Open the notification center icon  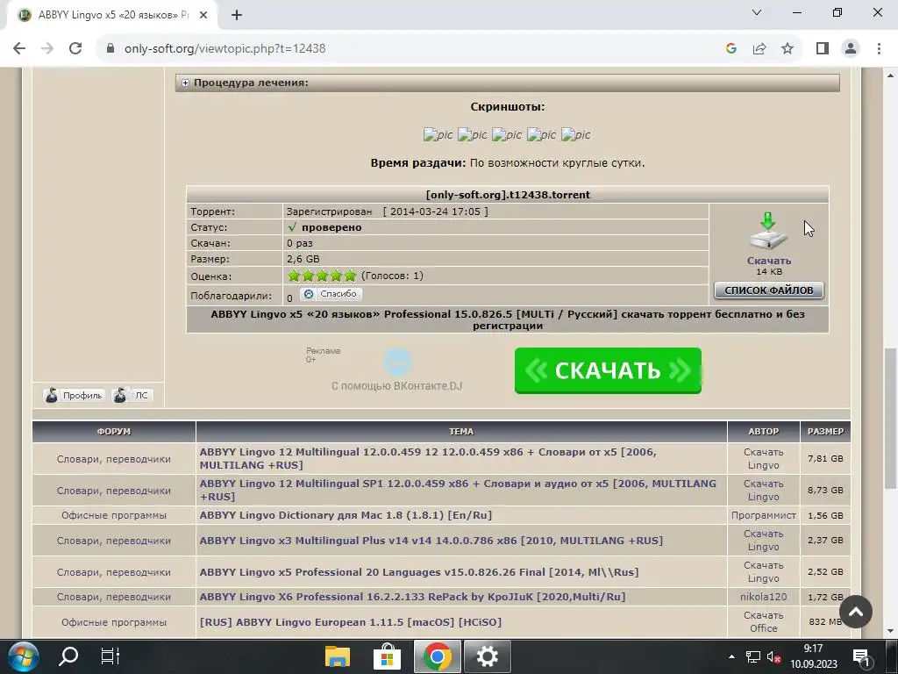[861, 657]
